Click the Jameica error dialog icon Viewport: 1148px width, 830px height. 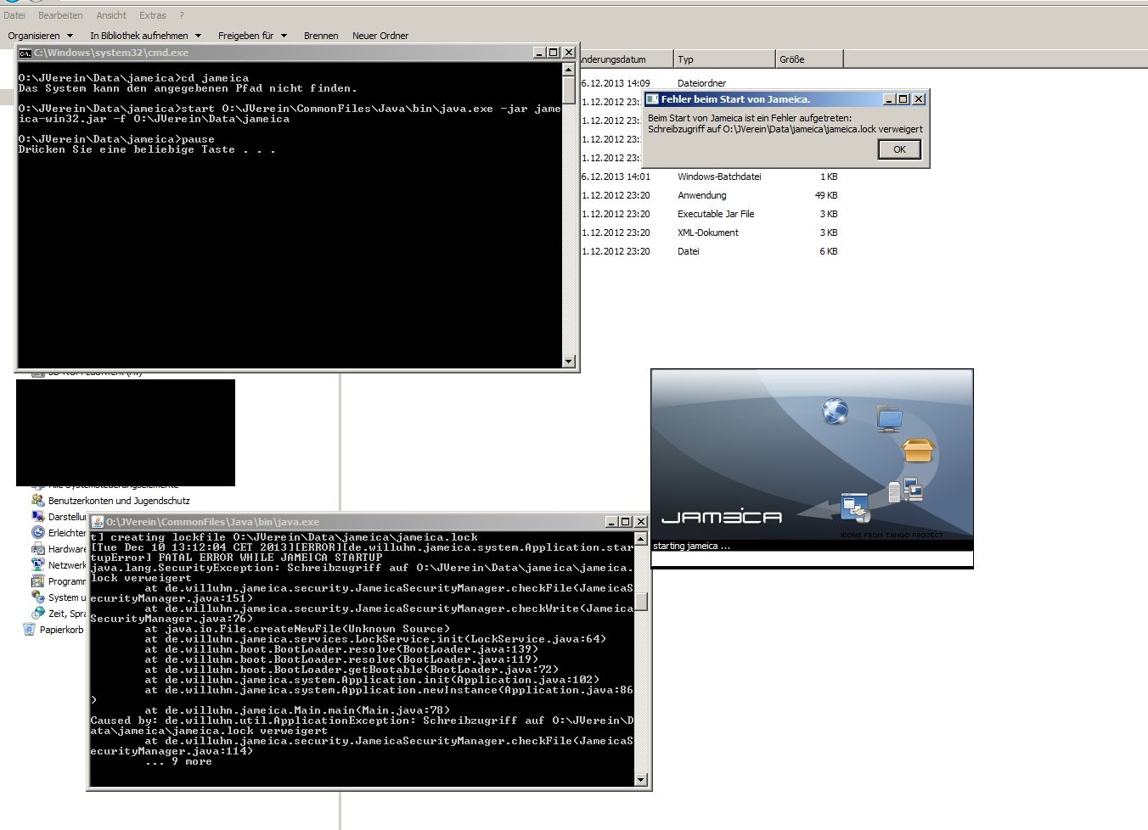653,99
